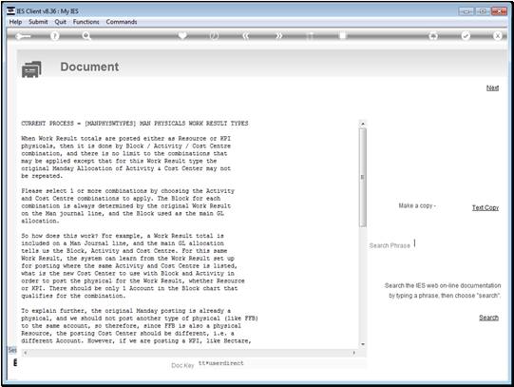Open the question mark help icon
Image resolution: width=514 pixels, height=387 pixels.
point(55,36)
